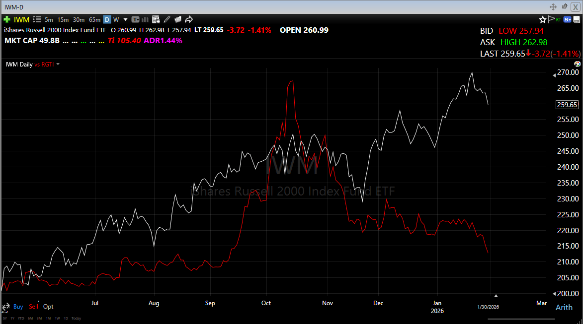
Task: Open the watchlist list icon beside IWM
Action: click(37, 19)
